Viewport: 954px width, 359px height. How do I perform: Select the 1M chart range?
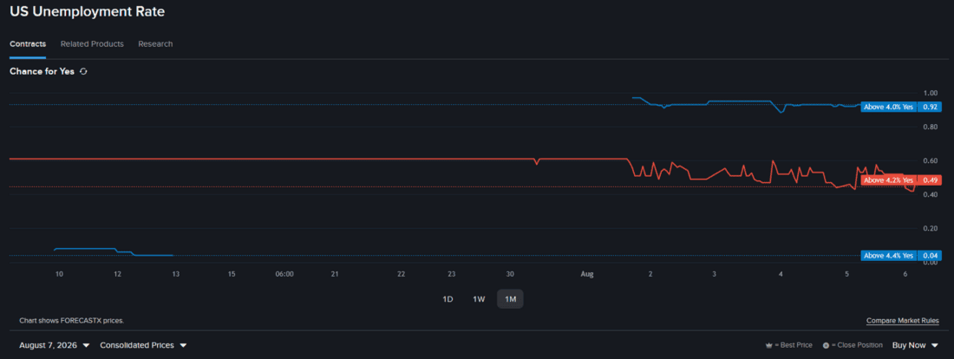510,299
